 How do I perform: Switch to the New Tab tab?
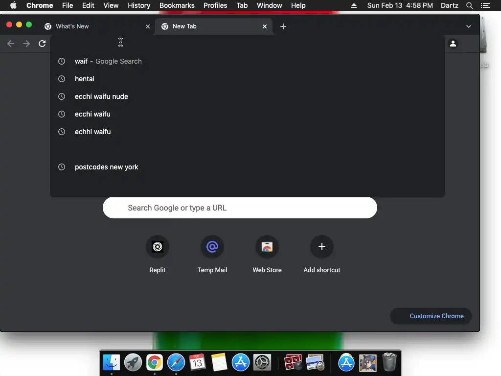click(213, 26)
